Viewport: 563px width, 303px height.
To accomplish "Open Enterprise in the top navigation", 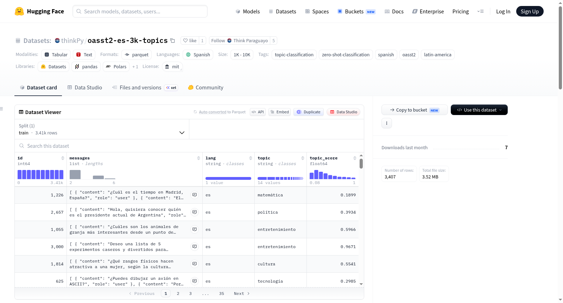I will [x=428, y=12].
